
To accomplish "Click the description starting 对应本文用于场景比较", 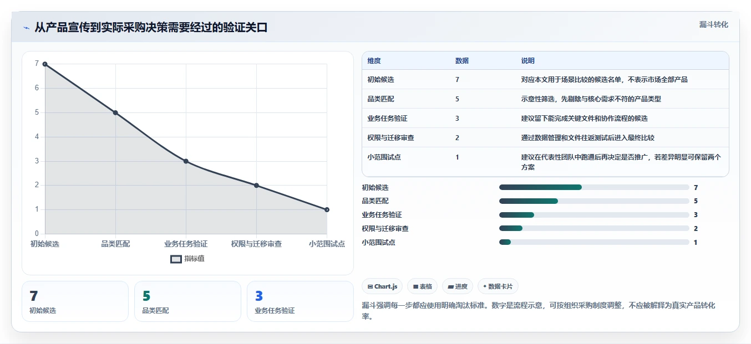I will pos(604,80).
